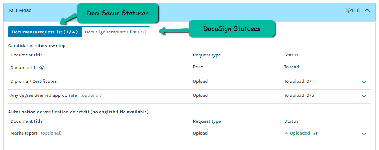Click the Uploaded 1/1 status
This screenshot has height=150, width=379.
[301, 133]
